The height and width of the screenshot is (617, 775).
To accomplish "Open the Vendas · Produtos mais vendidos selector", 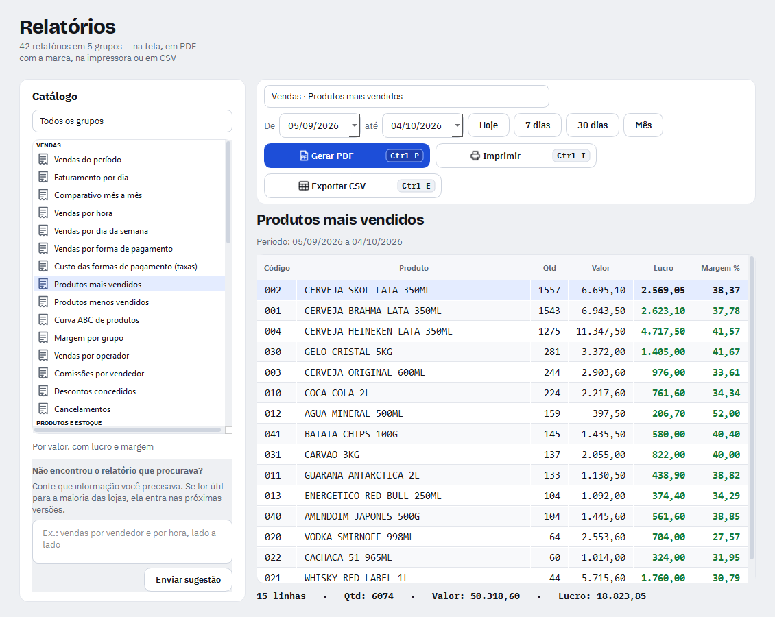I will [407, 97].
